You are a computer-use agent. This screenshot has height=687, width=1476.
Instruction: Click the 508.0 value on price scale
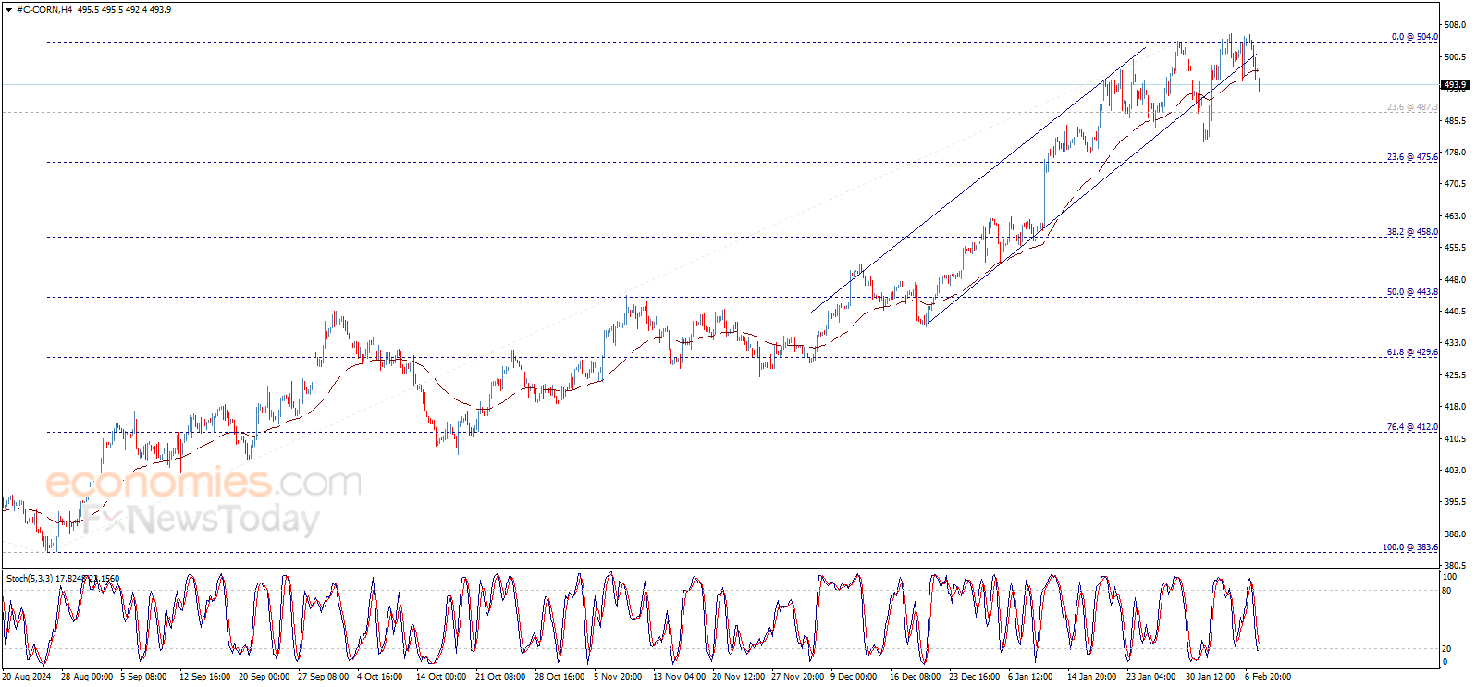click(1455, 25)
